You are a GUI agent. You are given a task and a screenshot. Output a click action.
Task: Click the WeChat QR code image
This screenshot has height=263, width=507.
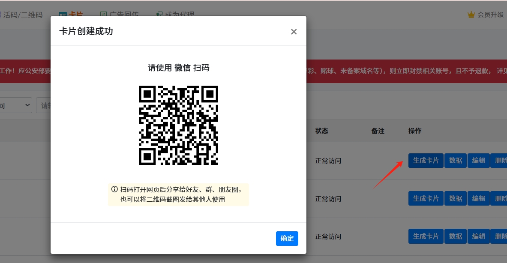pos(178,125)
